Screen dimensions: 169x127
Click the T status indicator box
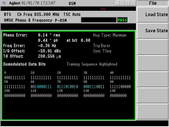click(128, 3)
